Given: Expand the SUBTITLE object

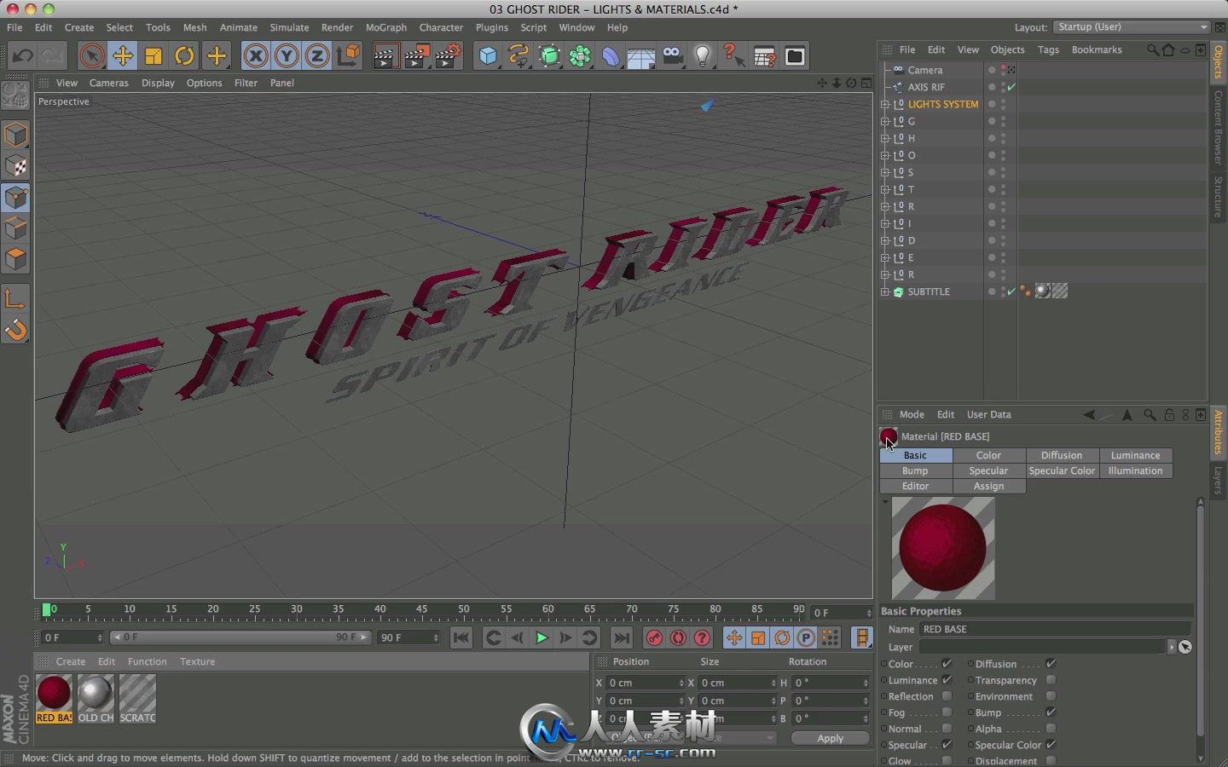Looking at the screenshot, I should pos(885,291).
